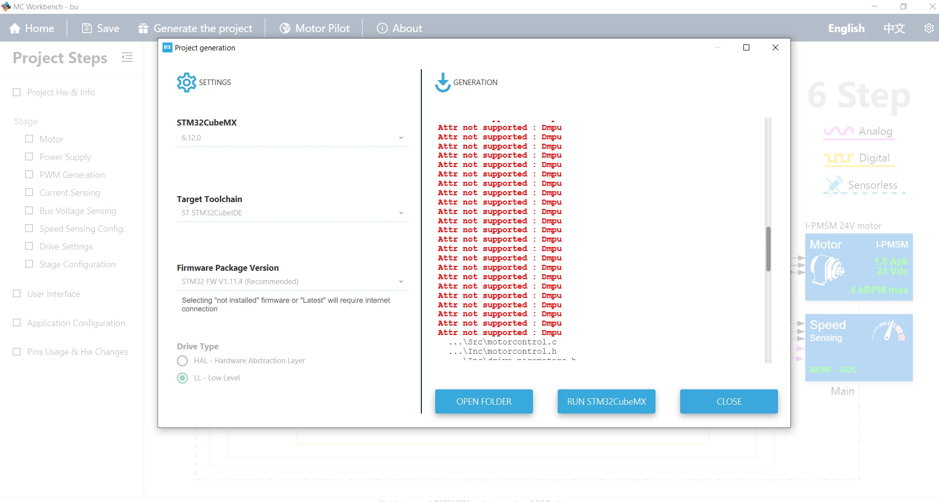Switch language to 中文
The height and width of the screenshot is (502, 939).
(894, 28)
